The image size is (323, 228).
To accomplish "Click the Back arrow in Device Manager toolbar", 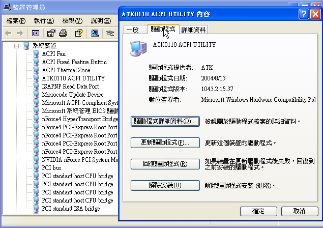I will click(x=8, y=33).
